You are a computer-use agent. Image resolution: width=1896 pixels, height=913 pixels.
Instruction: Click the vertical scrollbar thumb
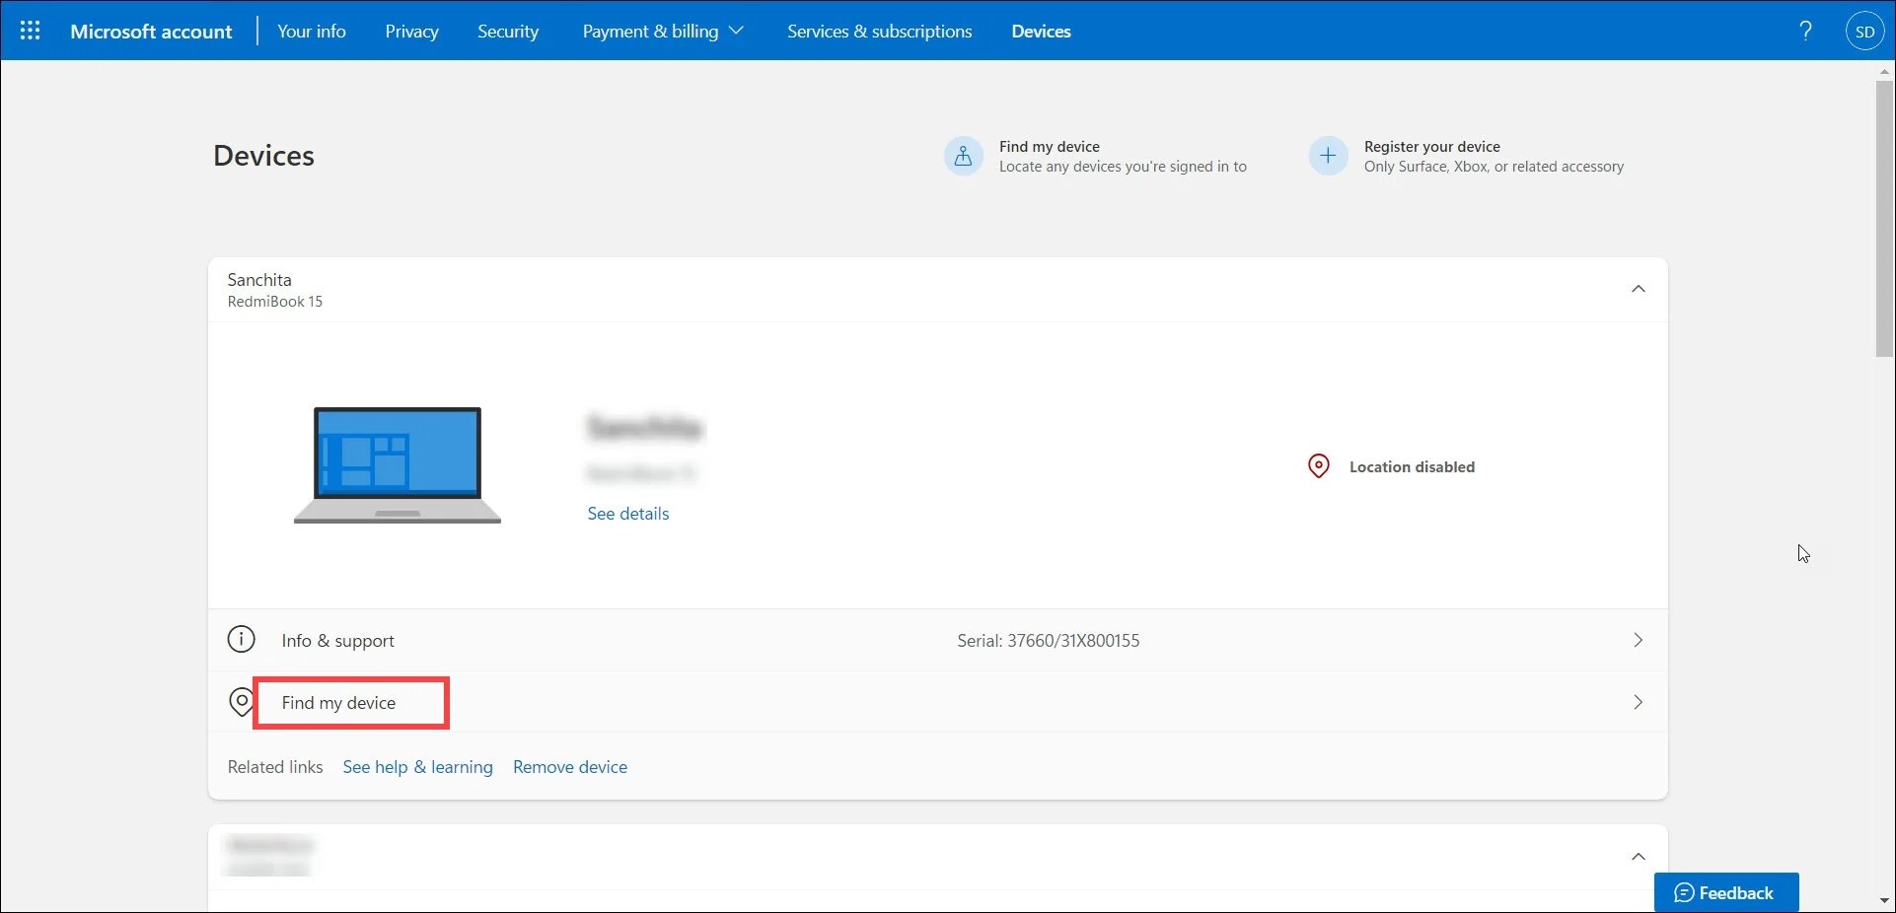click(x=1885, y=218)
